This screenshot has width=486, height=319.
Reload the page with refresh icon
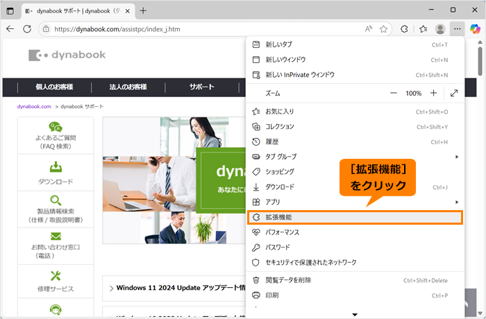point(27,29)
